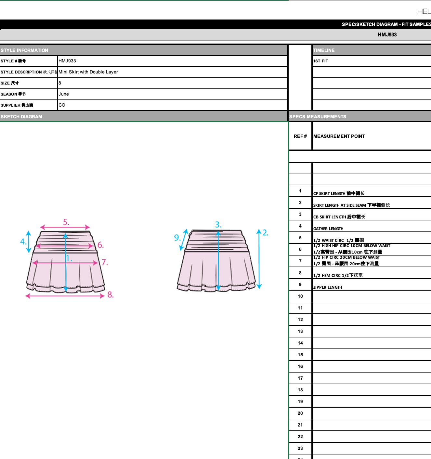Click the SPEC/SKETCH DIAGRAM - FIT SAMPLES title bar
The image size is (431, 459).
click(215, 24)
